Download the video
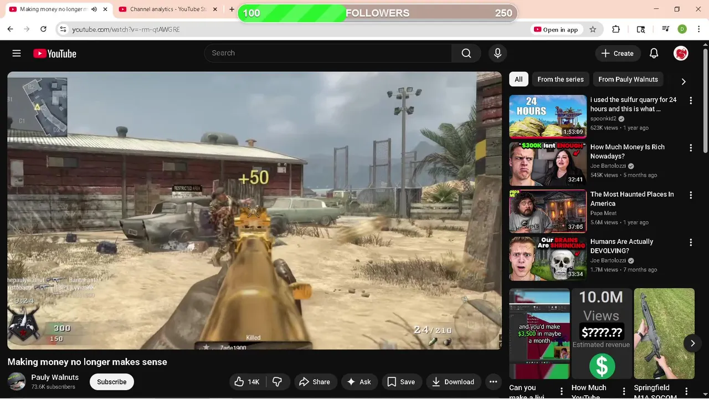 tap(453, 382)
